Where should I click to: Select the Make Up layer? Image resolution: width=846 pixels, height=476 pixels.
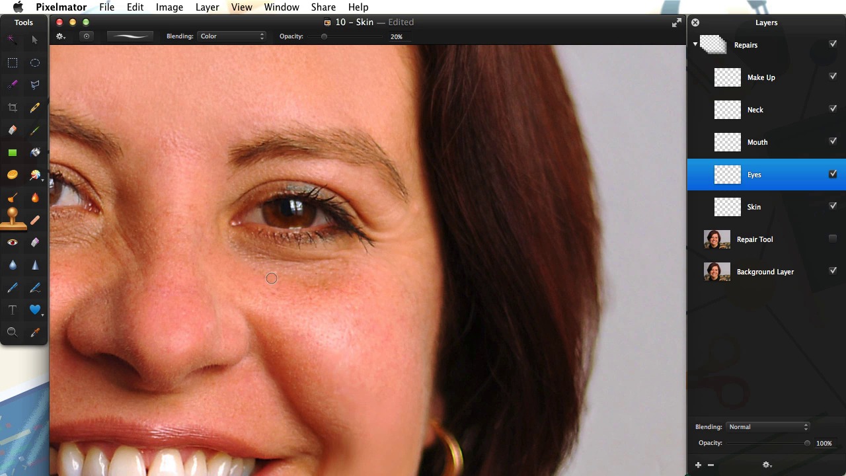tap(767, 77)
